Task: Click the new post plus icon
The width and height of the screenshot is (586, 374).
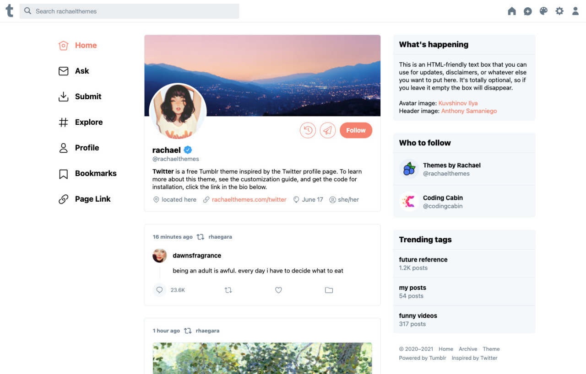Action: click(527, 11)
